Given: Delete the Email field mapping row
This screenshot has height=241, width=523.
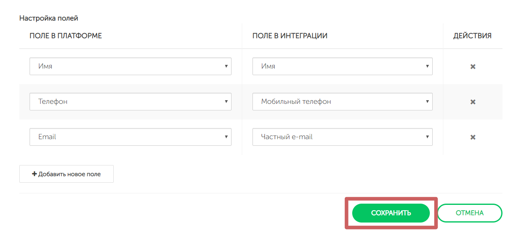Looking at the screenshot, I should tap(473, 137).
